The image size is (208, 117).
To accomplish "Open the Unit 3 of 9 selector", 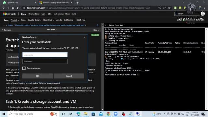I will pyautogui.click(x=52, y=30).
